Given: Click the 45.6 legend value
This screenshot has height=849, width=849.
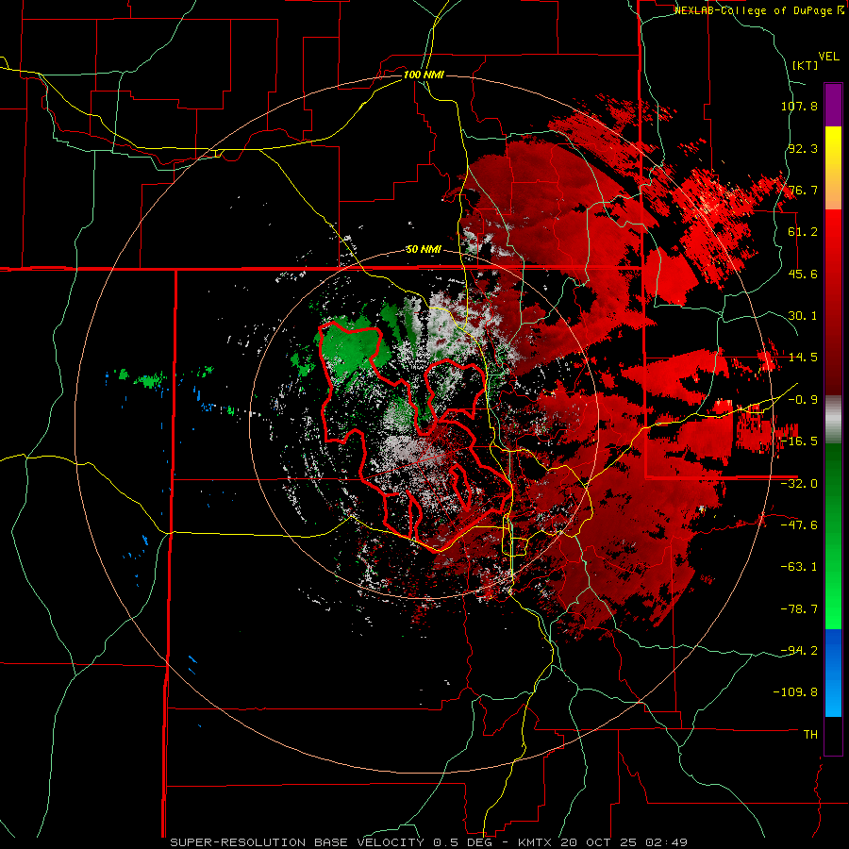Looking at the screenshot, I should point(803,274).
